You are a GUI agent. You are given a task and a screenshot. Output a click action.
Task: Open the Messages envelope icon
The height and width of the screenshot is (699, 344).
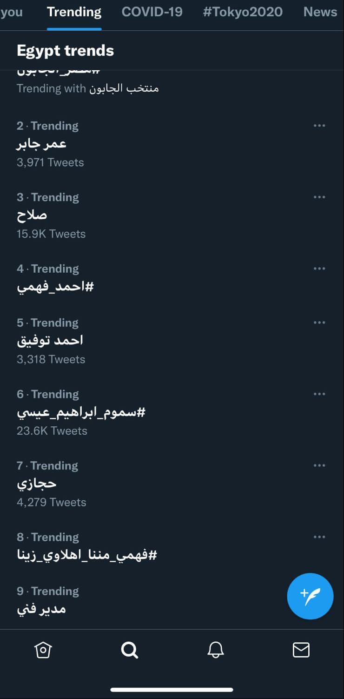point(301,650)
